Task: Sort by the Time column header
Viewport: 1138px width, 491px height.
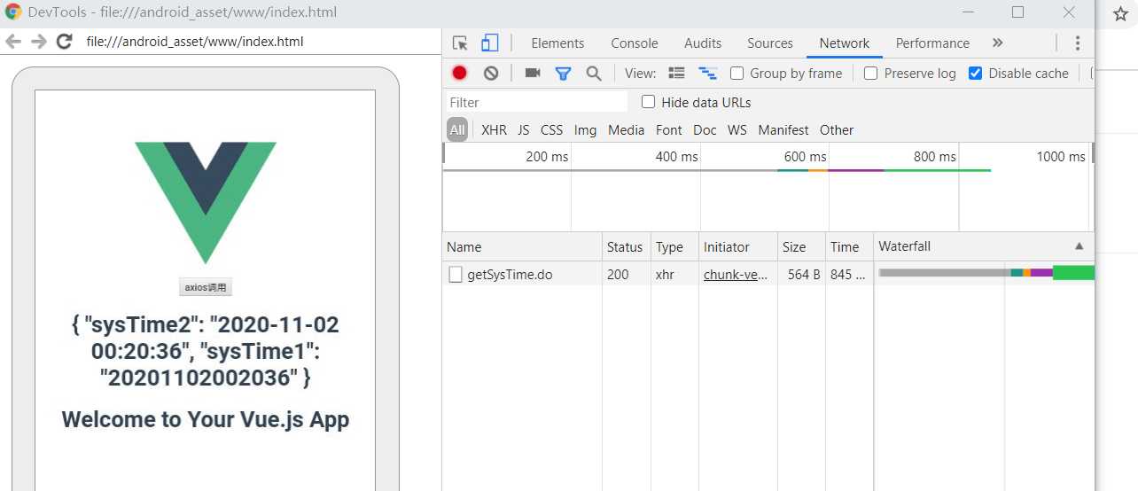Action: (848, 247)
